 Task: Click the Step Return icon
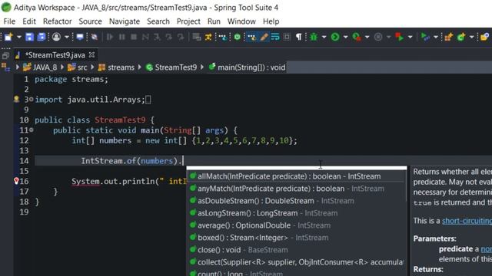click(181, 37)
